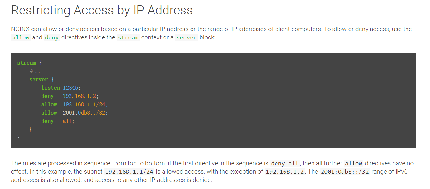Follow the green stream context link
Image resolution: width=430 pixels, height=189 pixels.
pyautogui.click(x=128, y=37)
